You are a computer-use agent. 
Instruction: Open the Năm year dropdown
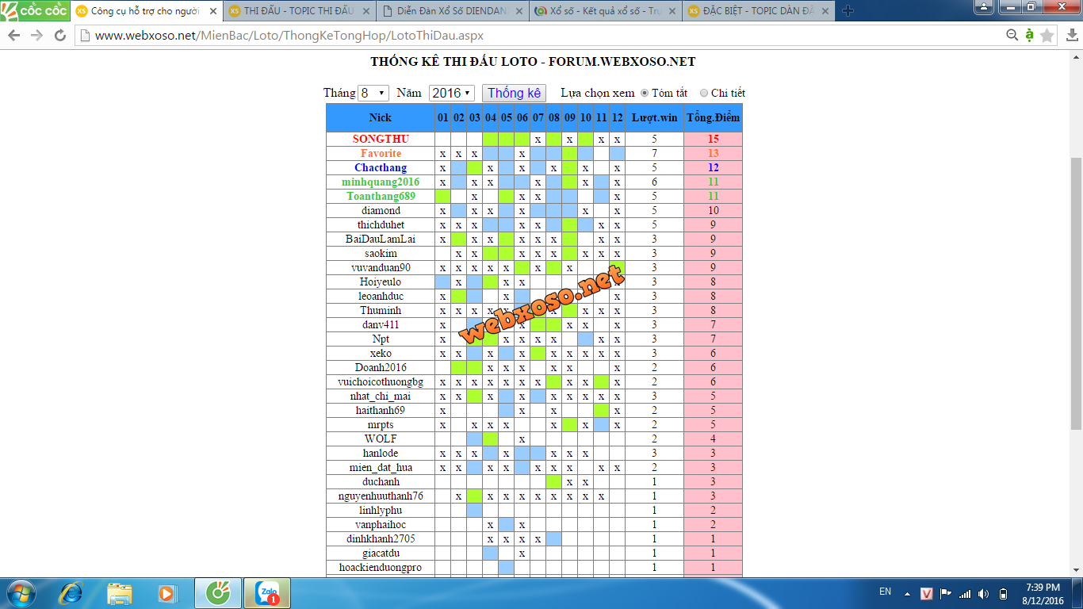[x=451, y=93]
